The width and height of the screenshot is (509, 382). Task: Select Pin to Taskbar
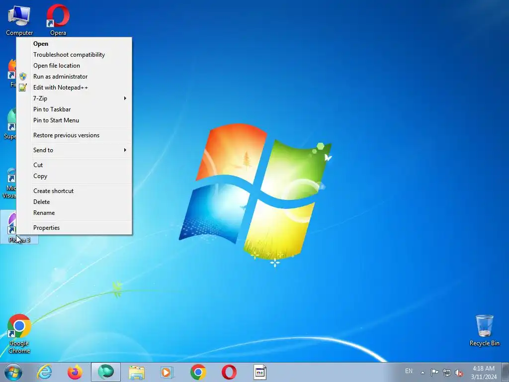(x=74, y=109)
